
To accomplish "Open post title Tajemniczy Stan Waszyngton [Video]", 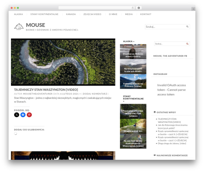I will click(46, 89).
